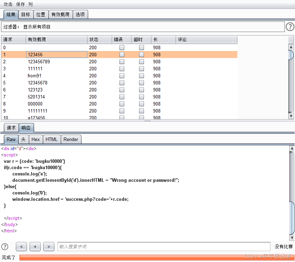Switch to the 选项 tab
Image resolution: width=295 pixels, height=262 pixels.
(80, 14)
